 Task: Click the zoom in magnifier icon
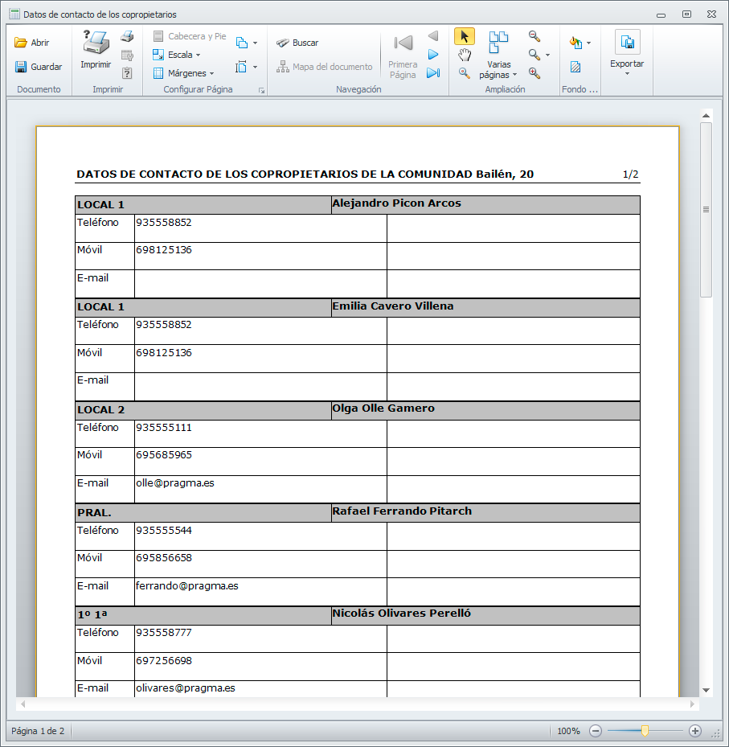coord(534,73)
